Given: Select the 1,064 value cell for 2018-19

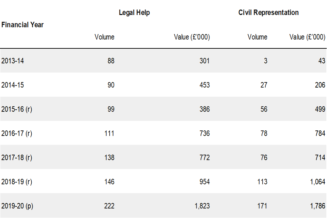Looking at the screenshot, I should [x=318, y=182].
